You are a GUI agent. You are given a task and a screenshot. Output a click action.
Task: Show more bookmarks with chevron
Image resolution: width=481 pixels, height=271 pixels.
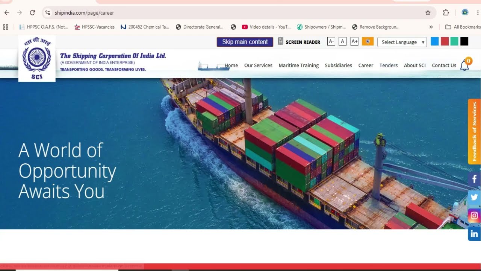431,27
